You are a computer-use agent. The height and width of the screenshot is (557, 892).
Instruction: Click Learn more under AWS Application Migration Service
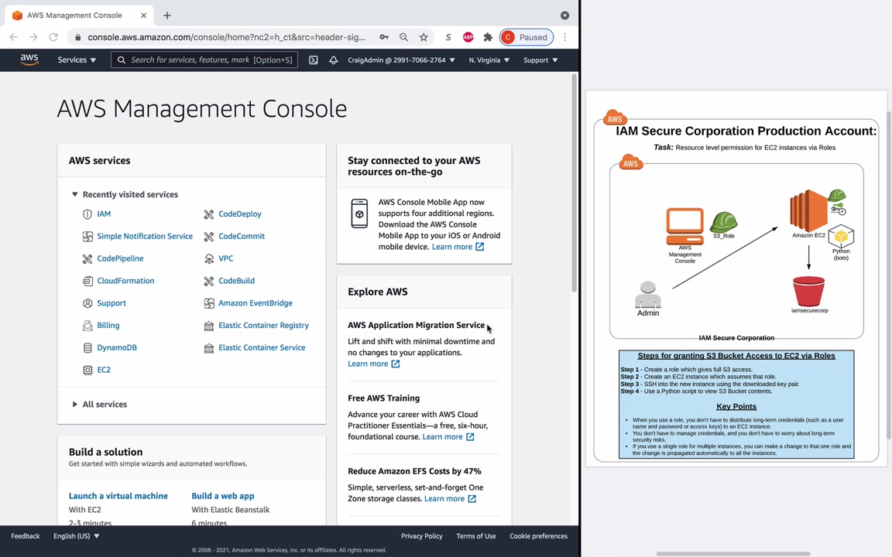pos(374,364)
